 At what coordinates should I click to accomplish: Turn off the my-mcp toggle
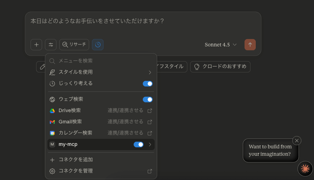click(138, 144)
